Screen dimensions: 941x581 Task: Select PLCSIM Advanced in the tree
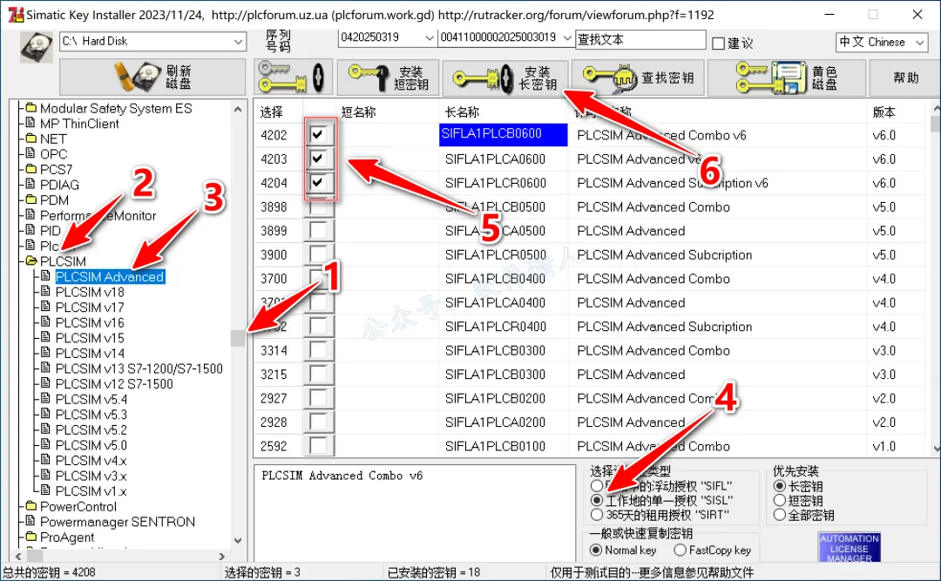[110, 277]
